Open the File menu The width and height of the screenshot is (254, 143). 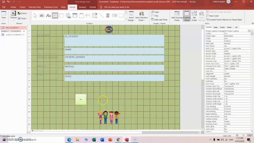[4, 7]
